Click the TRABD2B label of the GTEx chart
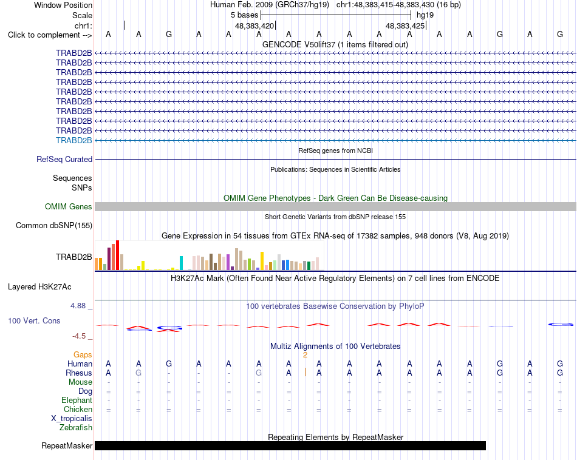The height and width of the screenshot is (460, 577). (x=73, y=257)
